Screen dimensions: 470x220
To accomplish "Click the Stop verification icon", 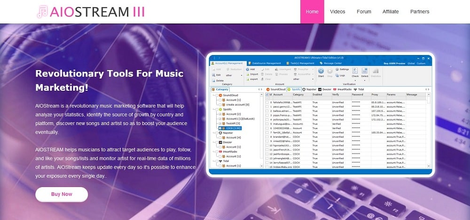I will pyautogui.click(x=329, y=71).
